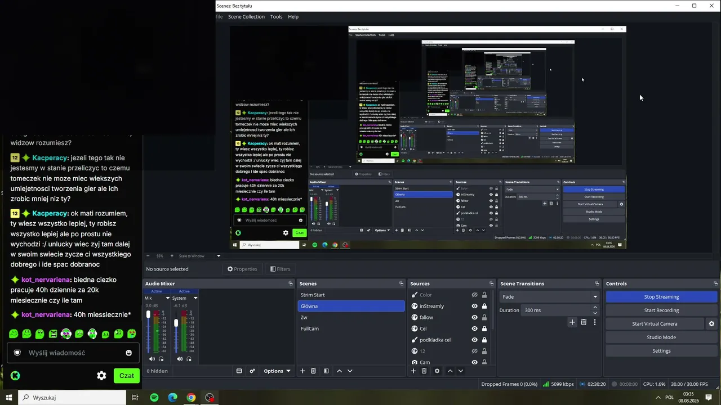Open OBS Studio taskbar icon
The image size is (721, 405).
(x=210, y=398)
